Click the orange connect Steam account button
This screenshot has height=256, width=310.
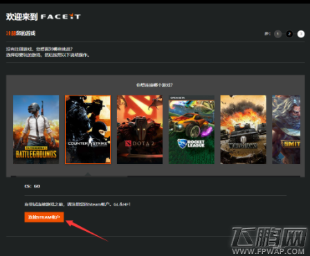[x=44, y=217]
